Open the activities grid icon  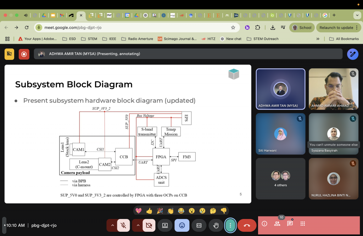pyautogui.click(x=303, y=224)
